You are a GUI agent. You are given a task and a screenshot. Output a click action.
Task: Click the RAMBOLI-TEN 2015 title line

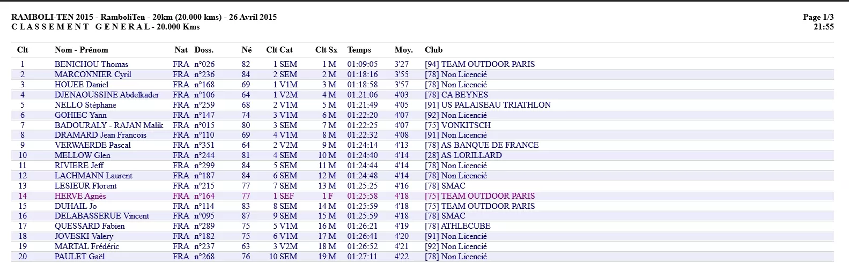coord(144,17)
